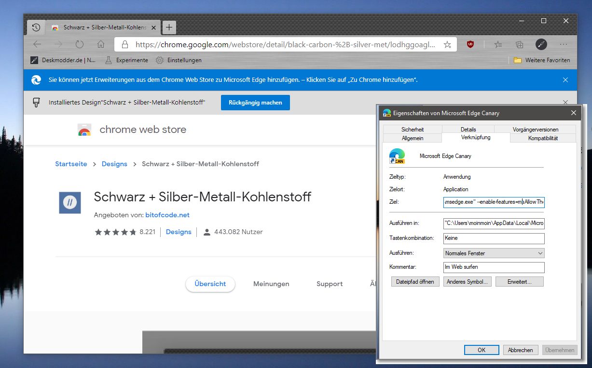This screenshot has width=592, height=368.
Task: Open bitofcode.net publisher link
Action: click(167, 215)
